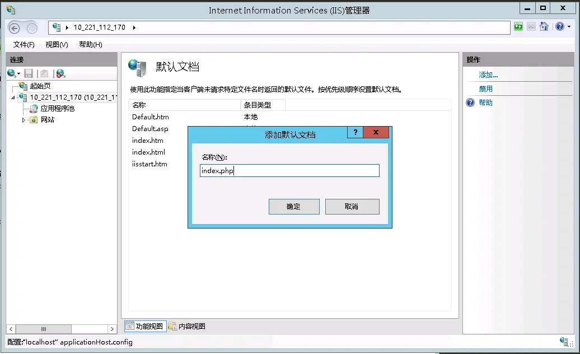The width and height of the screenshot is (580, 354).
Task: Click the 条目类型 column header
Action: point(263,105)
